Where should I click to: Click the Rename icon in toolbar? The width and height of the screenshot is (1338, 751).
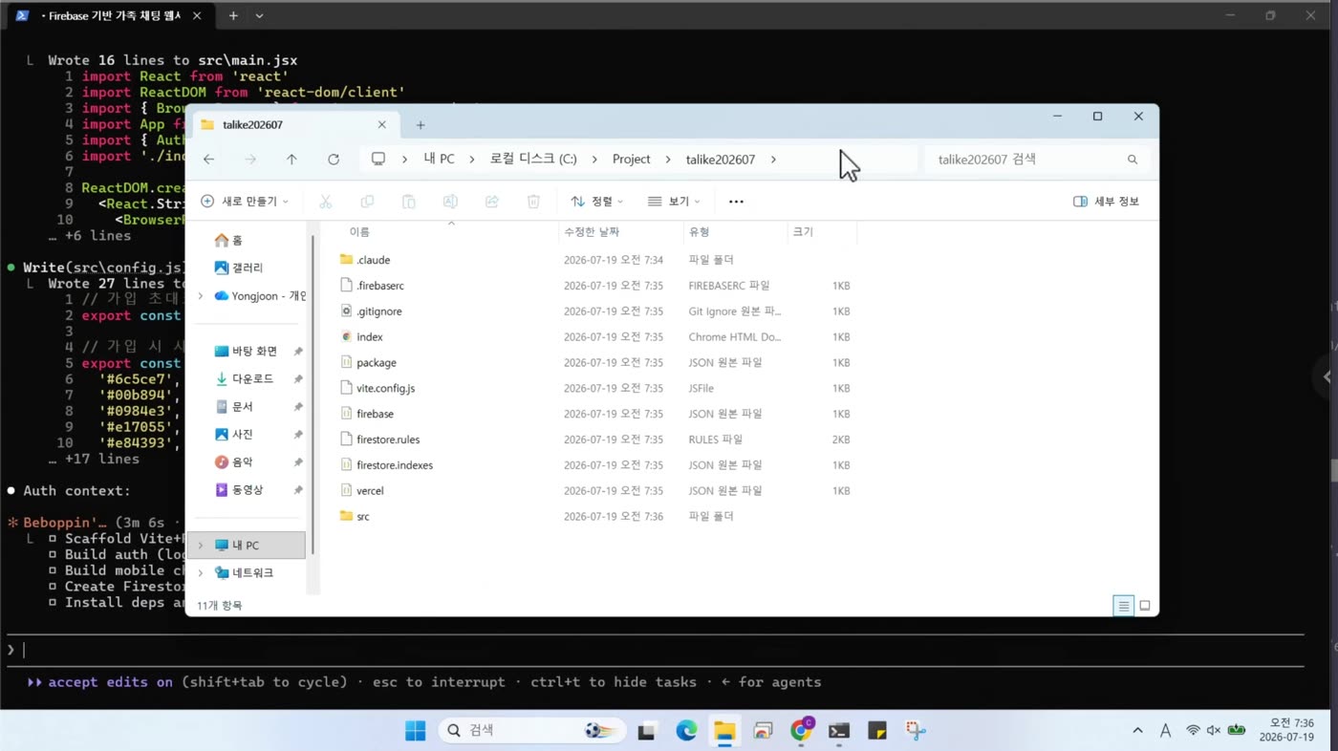(450, 202)
